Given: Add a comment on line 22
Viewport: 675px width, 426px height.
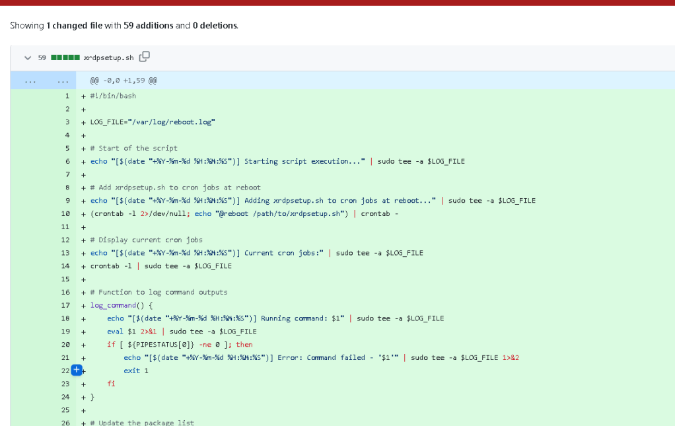Looking at the screenshot, I should click(77, 370).
